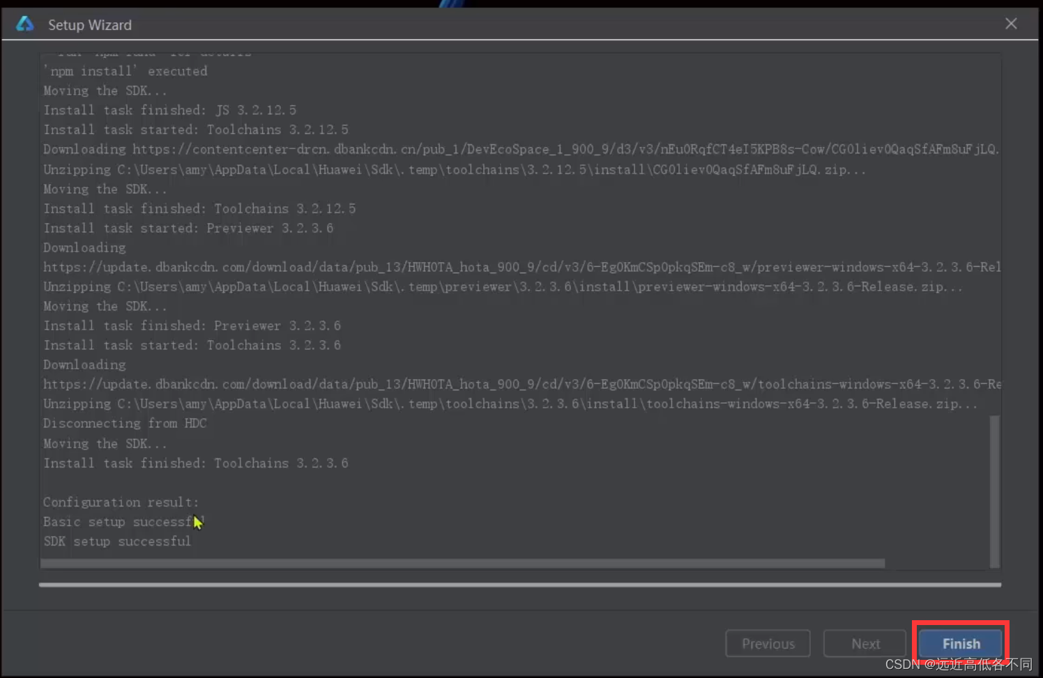Click the toolchains-windows-x64 download URL line
Screen dimensions: 1043x678
click(x=521, y=385)
